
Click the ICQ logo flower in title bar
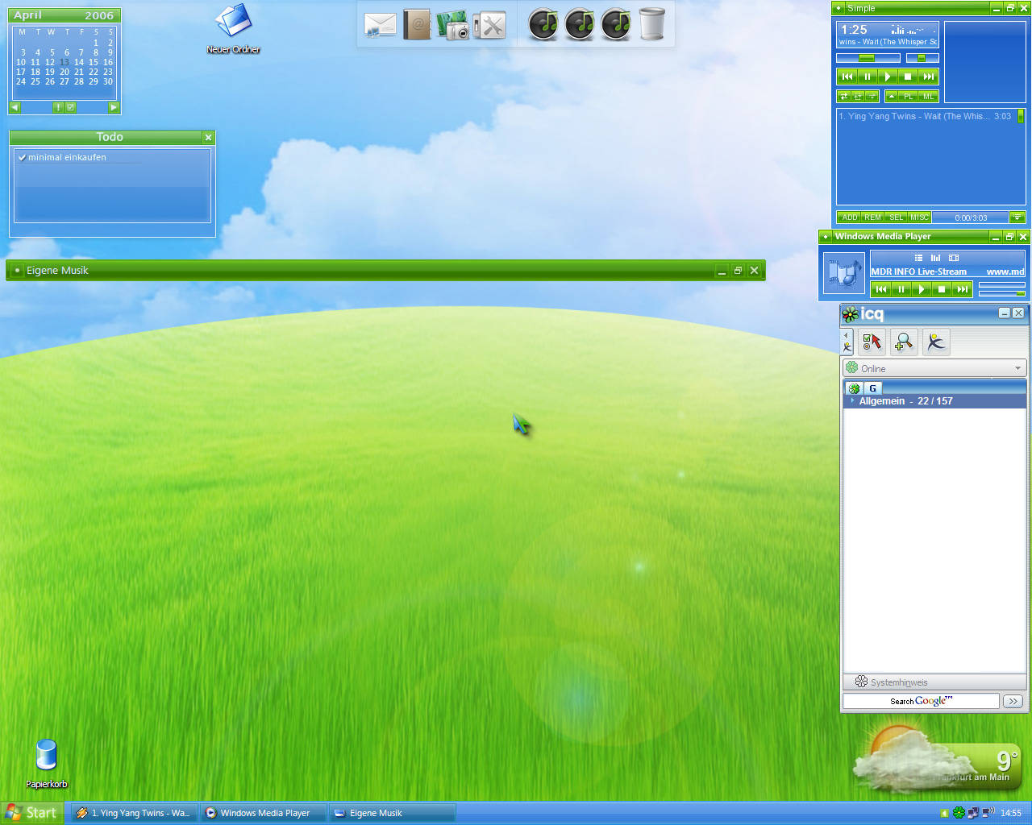click(850, 313)
